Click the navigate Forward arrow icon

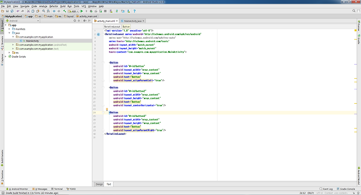pos(59,11)
